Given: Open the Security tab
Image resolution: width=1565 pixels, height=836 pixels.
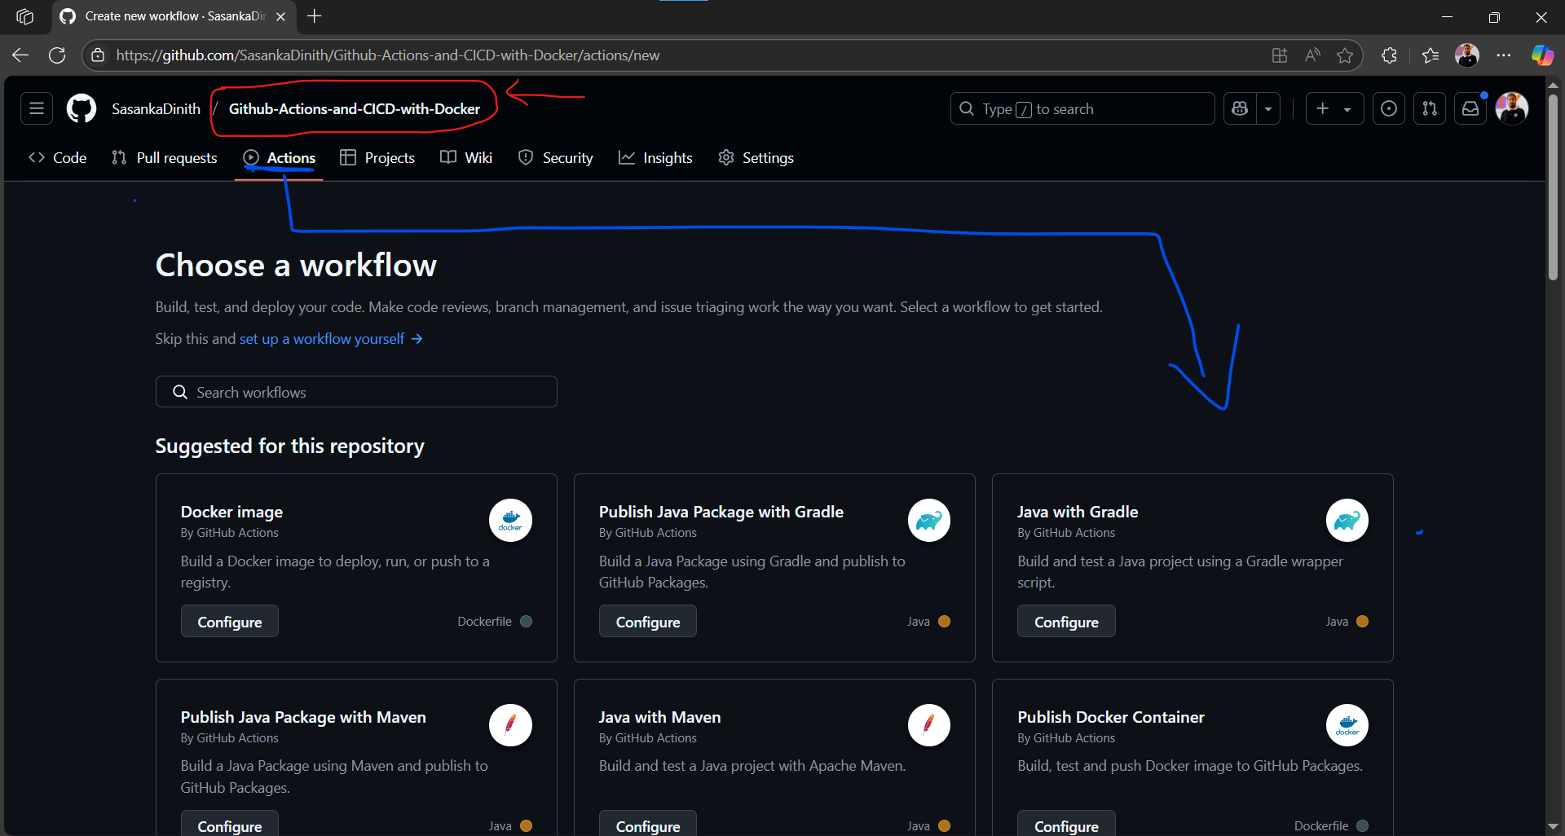Looking at the screenshot, I should (556, 158).
